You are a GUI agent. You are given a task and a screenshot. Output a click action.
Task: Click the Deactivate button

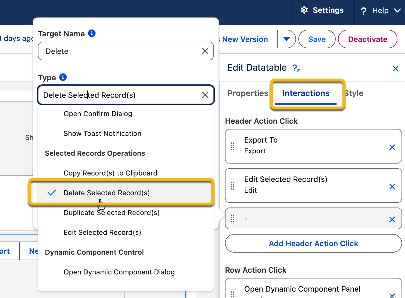pos(367,39)
